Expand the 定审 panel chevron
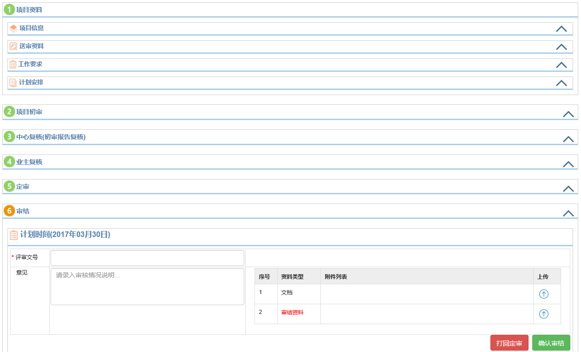This screenshot has height=352, width=581. pos(568,189)
